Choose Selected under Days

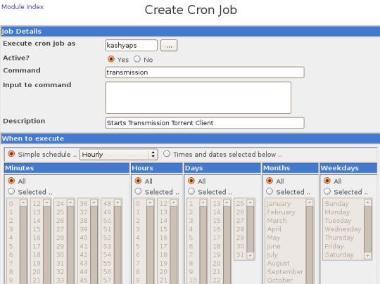191,191
